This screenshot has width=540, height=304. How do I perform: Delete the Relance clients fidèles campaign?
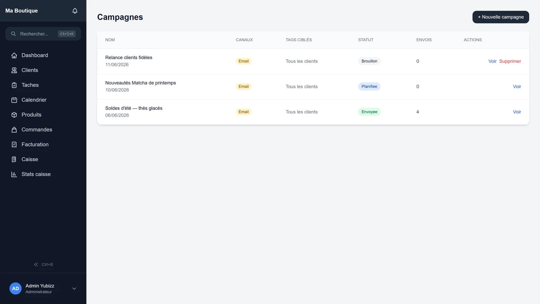tap(510, 61)
